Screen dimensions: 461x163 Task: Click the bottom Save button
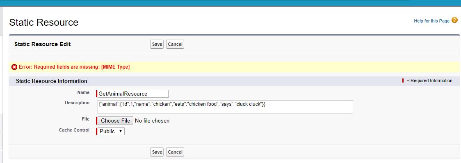[157, 152]
